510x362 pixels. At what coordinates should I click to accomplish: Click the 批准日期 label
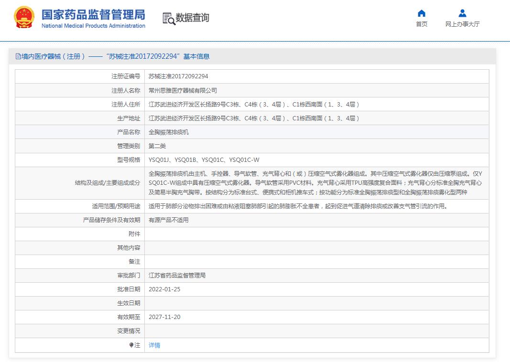[129, 289]
